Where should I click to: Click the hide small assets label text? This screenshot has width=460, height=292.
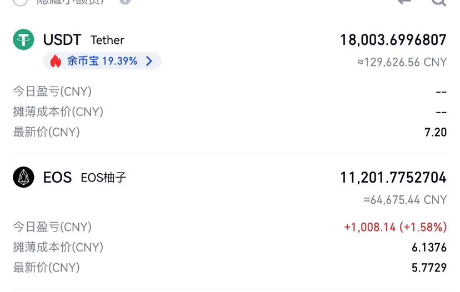pos(71,2)
